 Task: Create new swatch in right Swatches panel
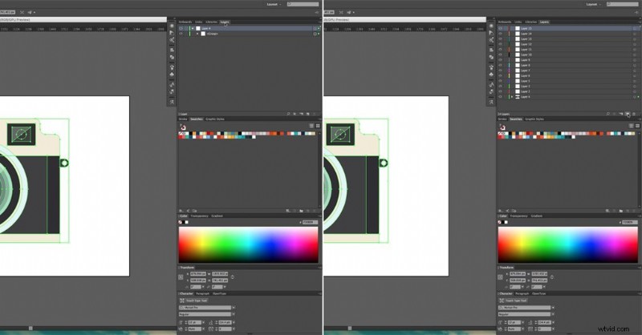coord(628,211)
